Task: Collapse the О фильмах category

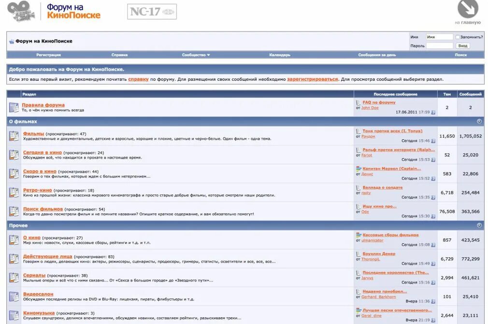Action: pos(479,121)
